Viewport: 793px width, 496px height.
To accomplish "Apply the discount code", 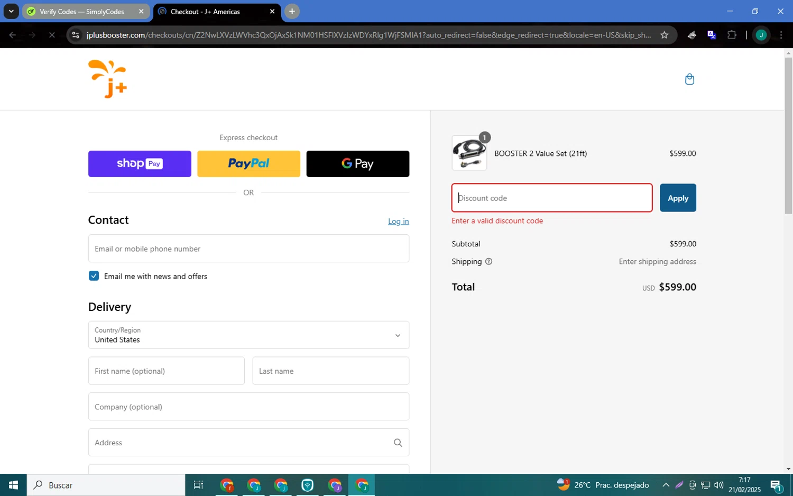I will 678,198.
